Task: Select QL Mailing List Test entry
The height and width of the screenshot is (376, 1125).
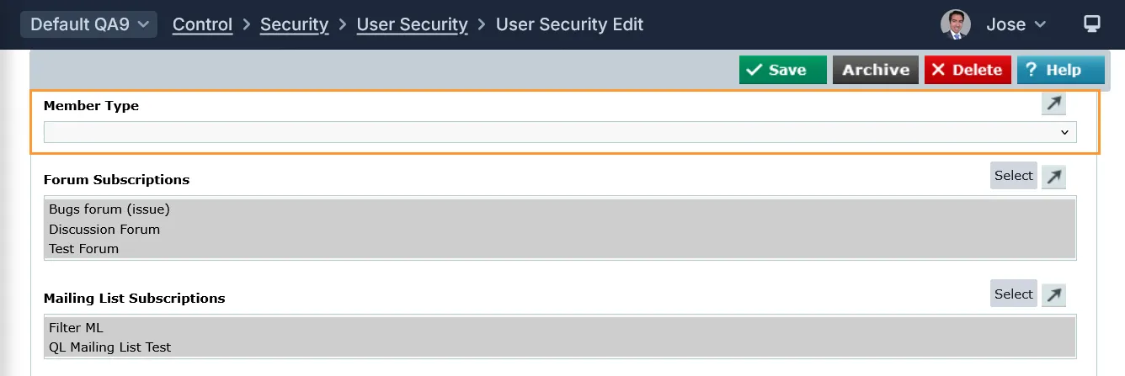Action: [x=109, y=347]
